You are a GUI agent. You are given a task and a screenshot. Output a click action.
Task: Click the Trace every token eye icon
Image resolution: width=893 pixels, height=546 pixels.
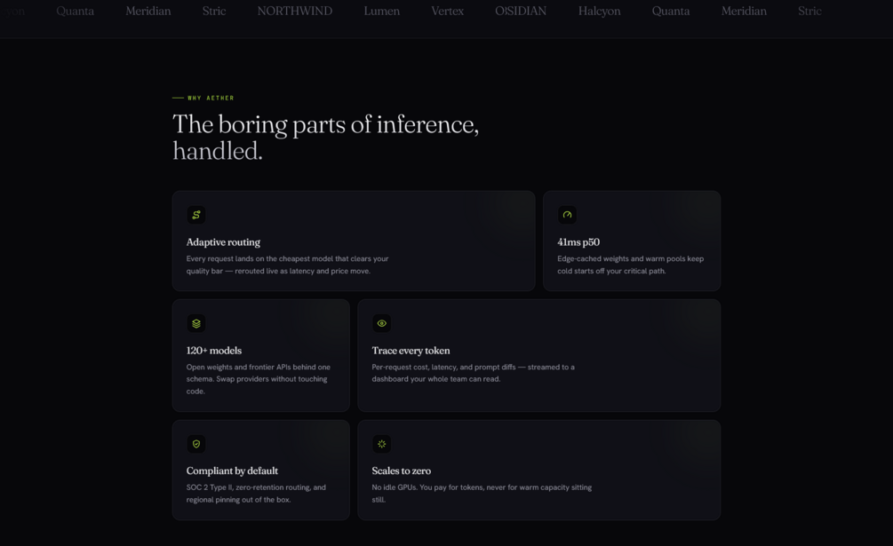pyautogui.click(x=381, y=324)
